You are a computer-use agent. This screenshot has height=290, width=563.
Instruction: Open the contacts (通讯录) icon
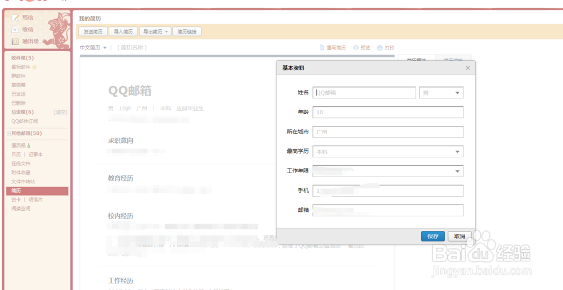click(x=15, y=41)
